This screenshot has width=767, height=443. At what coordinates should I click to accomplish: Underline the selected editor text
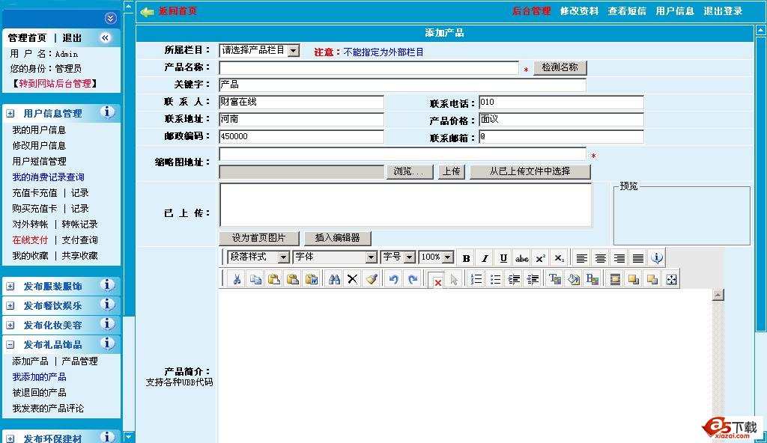pyautogui.click(x=503, y=258)
